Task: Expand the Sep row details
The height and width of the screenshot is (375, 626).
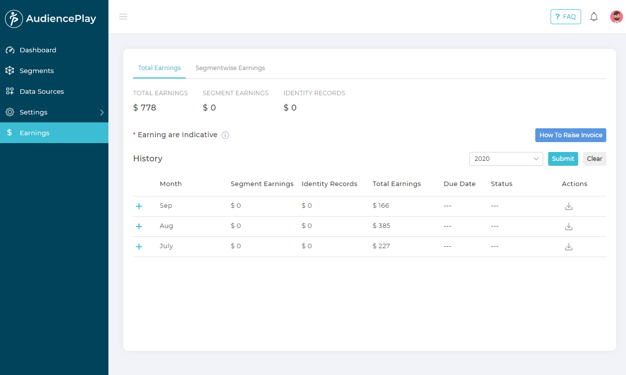Action: [x=139, y=206]
